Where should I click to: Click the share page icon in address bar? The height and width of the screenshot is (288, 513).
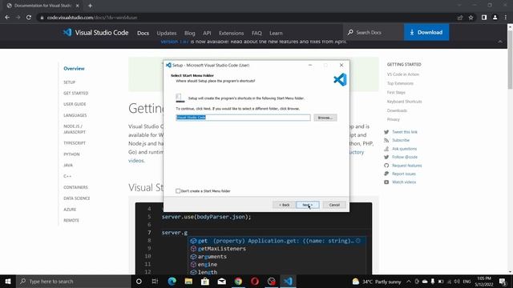point(460,18)
